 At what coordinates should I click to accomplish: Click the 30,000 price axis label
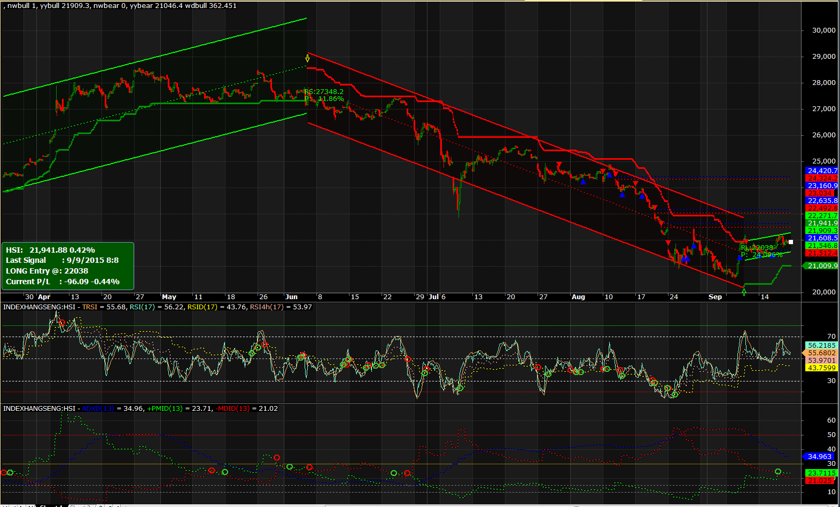823,30
